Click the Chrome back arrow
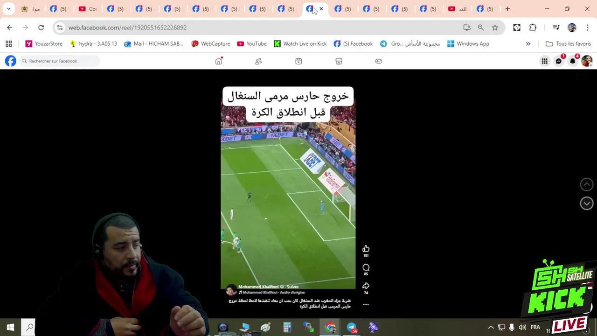Image resolution: width=597 pixels, height=336 pixels. (x=9, y=28)
